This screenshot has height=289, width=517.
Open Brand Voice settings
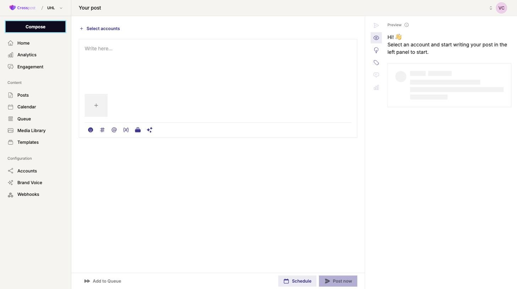pyautogui.click(x=30, y=183)
